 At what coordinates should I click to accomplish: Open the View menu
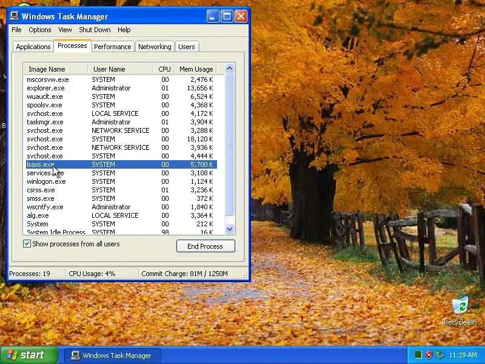[65, 30]
